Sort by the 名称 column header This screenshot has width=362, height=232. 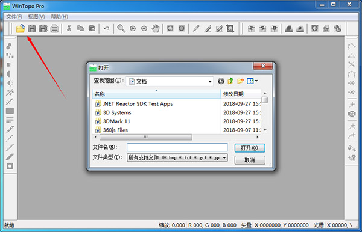coord(156,94)
